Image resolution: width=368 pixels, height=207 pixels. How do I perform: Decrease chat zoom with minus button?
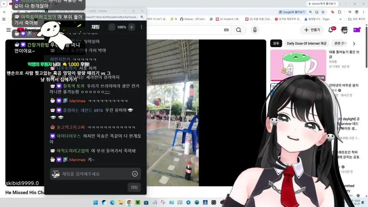[x=112, y=27]
